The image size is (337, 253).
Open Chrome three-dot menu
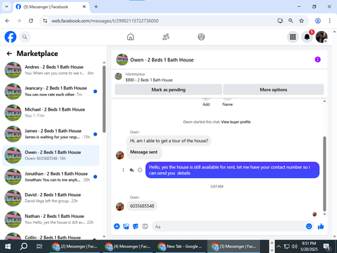click(330, 21)
